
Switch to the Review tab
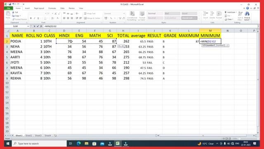point(71,8)
